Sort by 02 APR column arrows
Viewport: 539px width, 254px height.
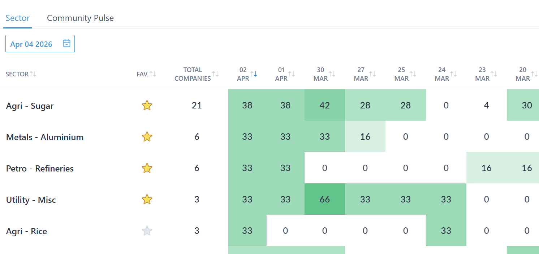[254, 74]
